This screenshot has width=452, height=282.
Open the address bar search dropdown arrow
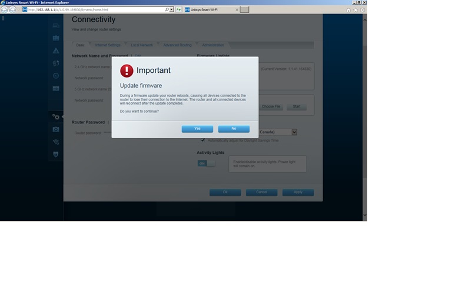pos(171,9)
